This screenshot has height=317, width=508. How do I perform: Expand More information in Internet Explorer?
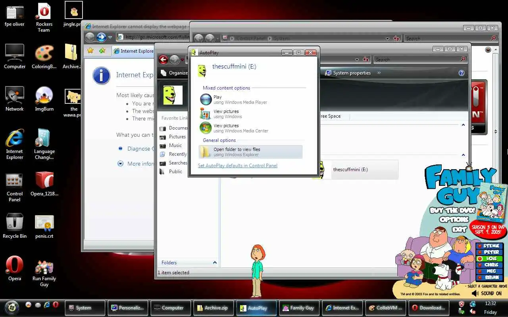121,164
